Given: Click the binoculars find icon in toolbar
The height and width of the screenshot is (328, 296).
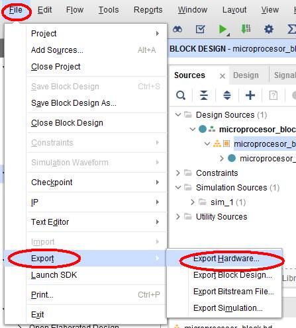Looking at the screenshot, I should coord(177,29).
